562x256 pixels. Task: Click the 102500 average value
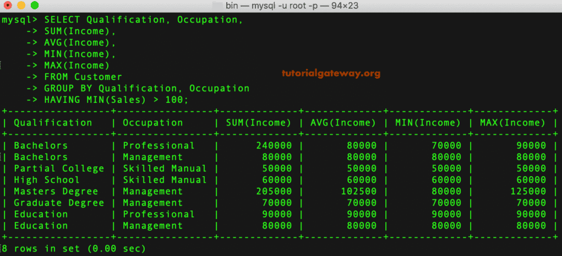(359, 192)
